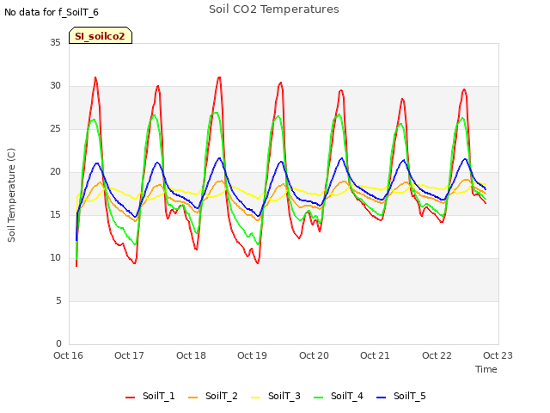This screenshot has width=550, height=413.
Task: Click the blue SoilT_5 legend swatch
Action: (x=381, y=398)
